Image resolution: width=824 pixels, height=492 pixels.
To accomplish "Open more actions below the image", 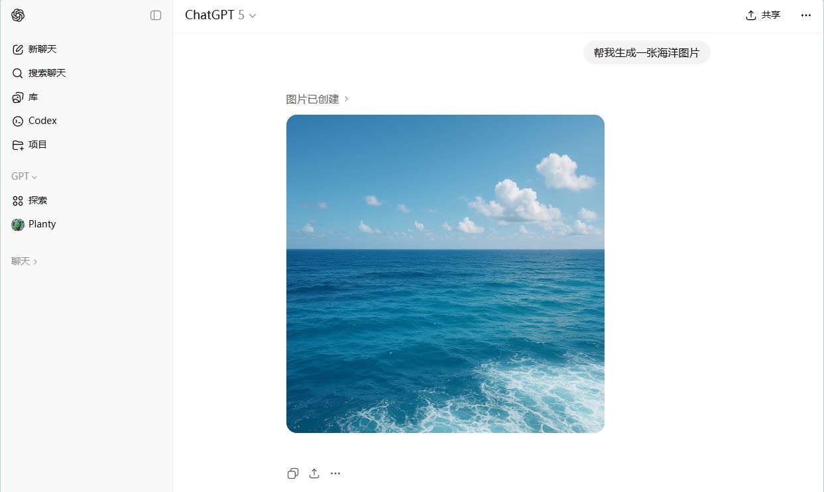I will (x=335, y=473).
